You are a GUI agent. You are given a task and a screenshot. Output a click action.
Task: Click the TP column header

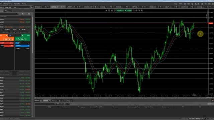(183, 107)
